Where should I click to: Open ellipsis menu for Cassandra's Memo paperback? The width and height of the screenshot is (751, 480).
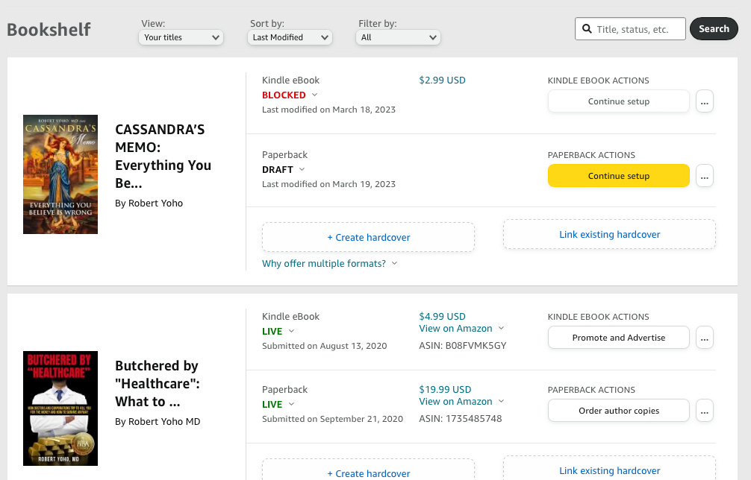click(705, 176)
